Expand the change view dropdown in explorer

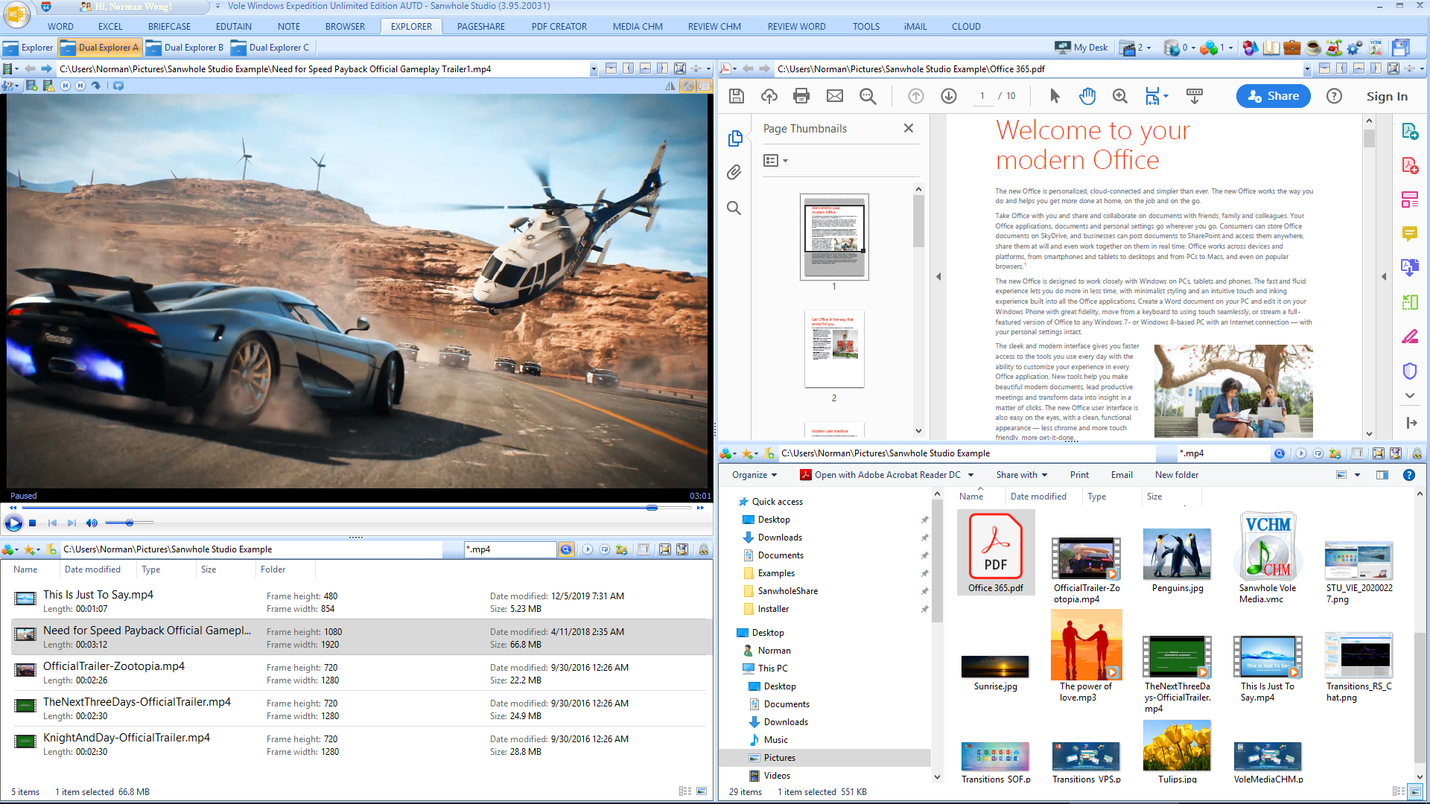click(x=1357, y=475)
